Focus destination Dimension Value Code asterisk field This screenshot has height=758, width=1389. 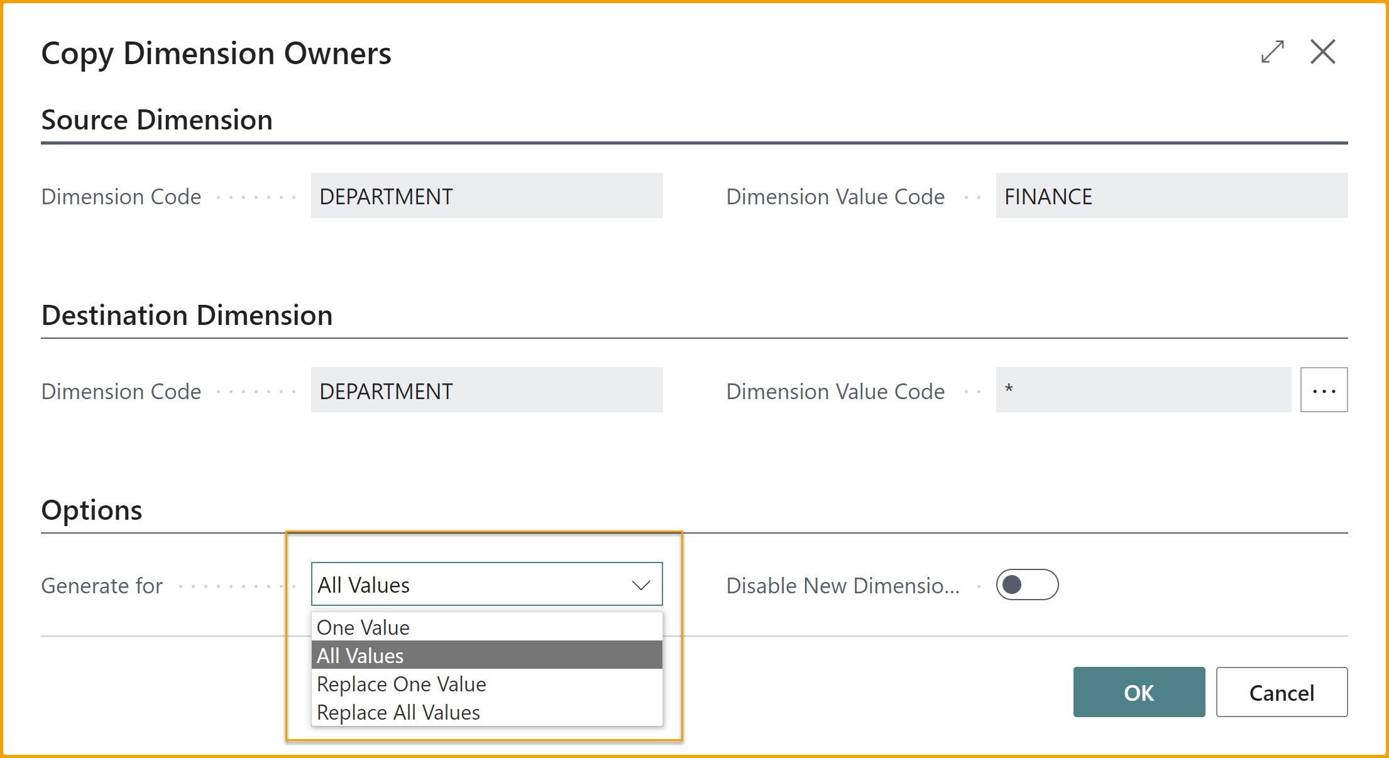[x=1143, y=390]
